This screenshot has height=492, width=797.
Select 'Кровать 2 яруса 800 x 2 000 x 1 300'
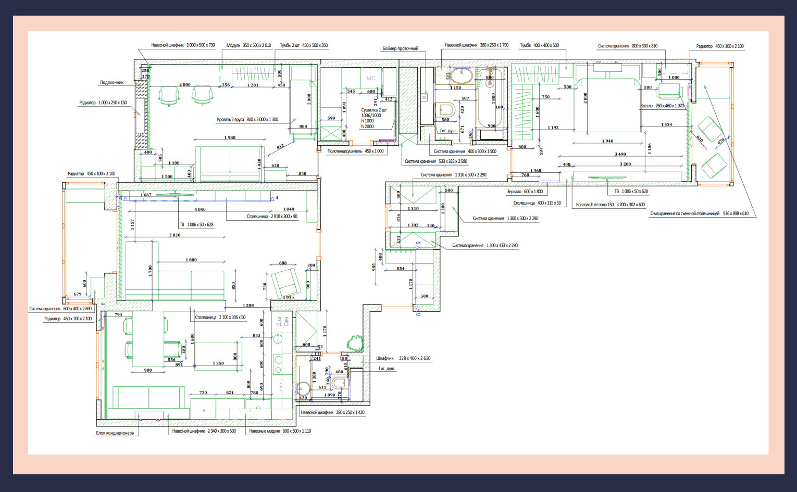click(x=247, y=119)
